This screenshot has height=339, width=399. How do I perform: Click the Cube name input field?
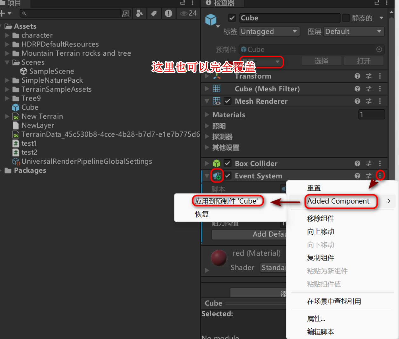(289, 18)
